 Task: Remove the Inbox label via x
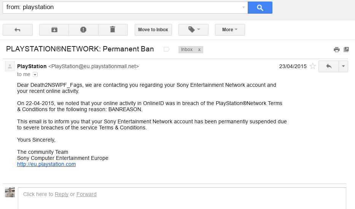click(x=199, y=49)
